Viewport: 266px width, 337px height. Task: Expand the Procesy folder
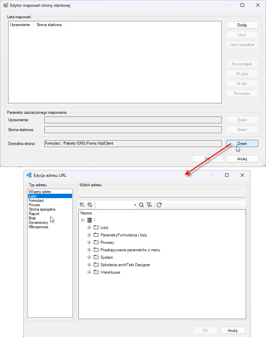click(89, 242)
